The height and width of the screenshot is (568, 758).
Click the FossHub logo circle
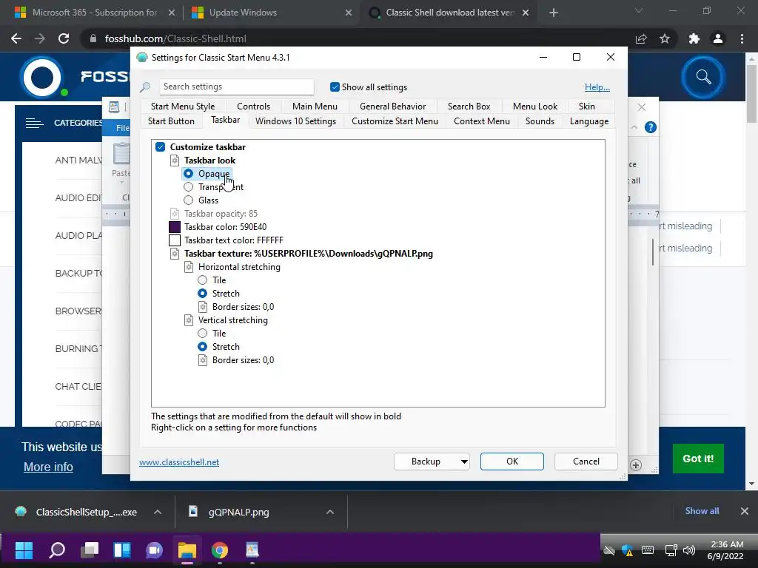point(42,77)
